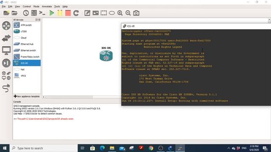Open Task View on the taskbar
Screen dimensions: 271x152
coord(83,148)
